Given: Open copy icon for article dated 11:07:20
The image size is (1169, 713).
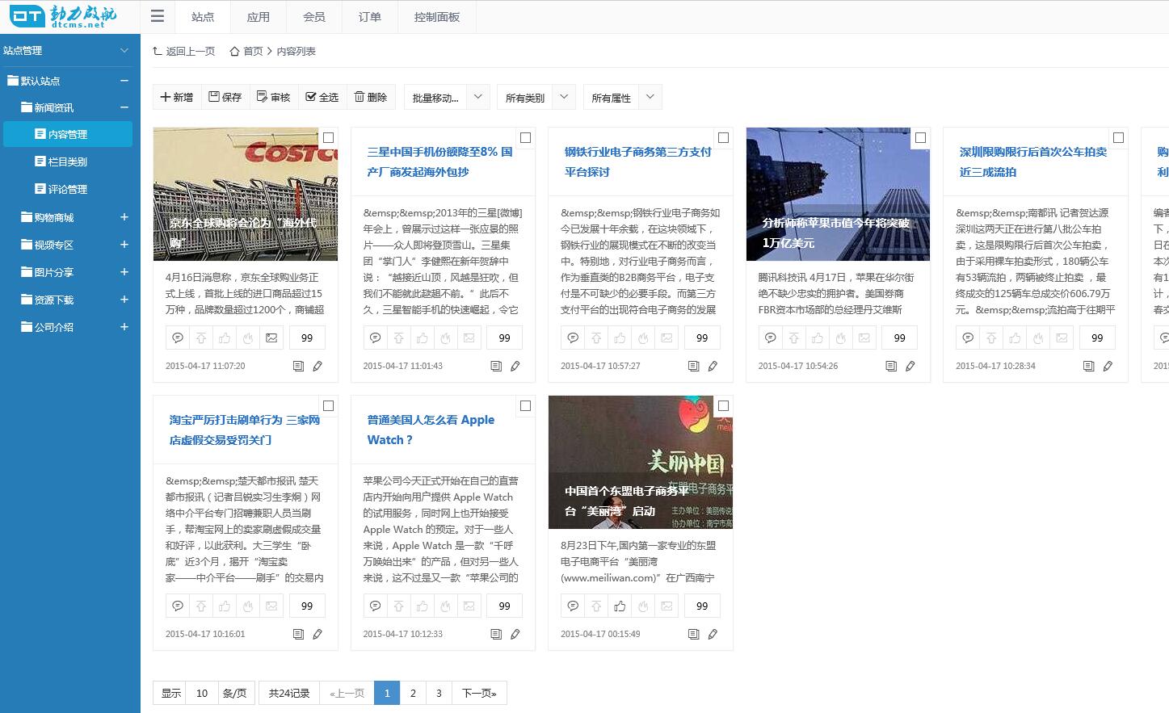Looking at the screenshot, I should [298, 366].
